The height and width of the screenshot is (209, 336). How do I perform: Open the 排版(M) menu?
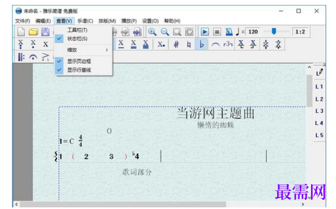pos(107,21)
